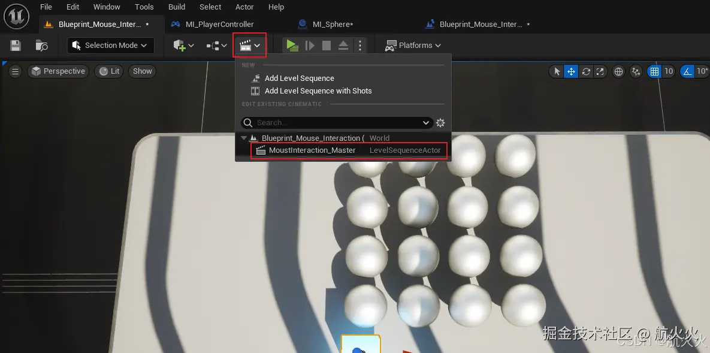
Task: Click the Eject from player button
Action: (343, 46)
